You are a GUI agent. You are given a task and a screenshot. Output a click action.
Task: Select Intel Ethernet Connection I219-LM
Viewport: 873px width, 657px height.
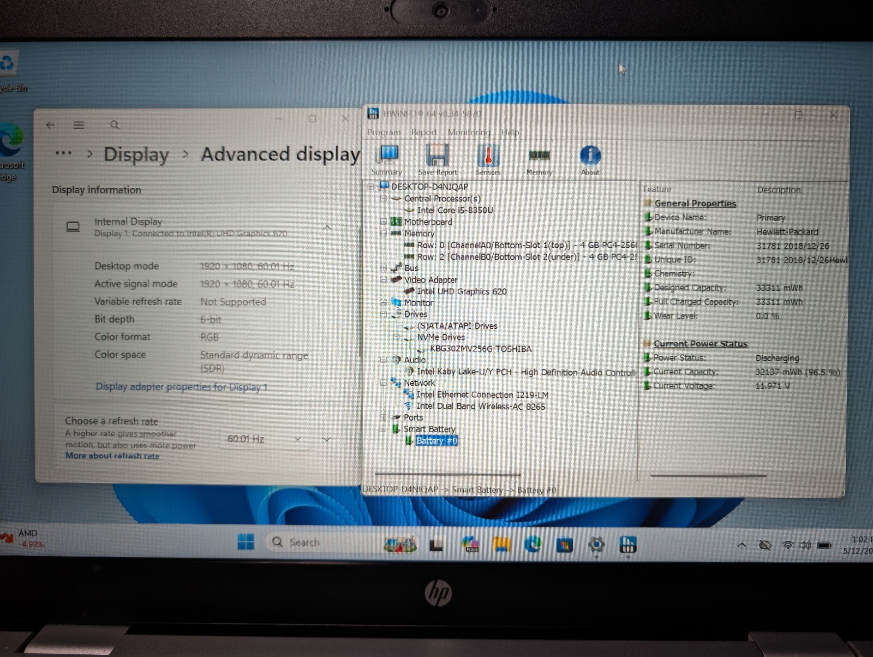(483, 395)
